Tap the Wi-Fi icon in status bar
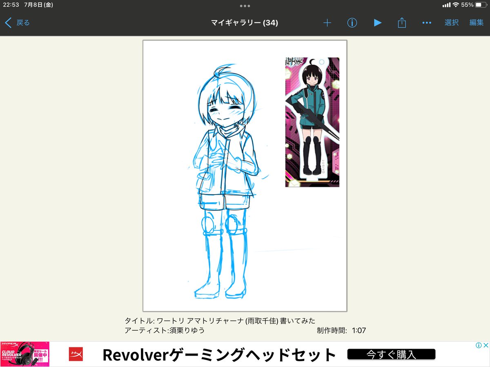This screenshot has height=367, width=490. (455, 5)
